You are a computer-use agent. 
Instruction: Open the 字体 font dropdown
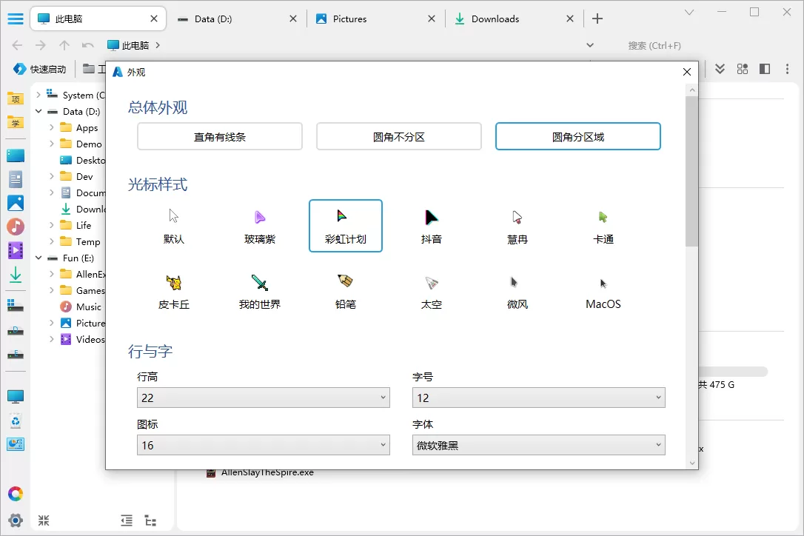point(538,444)
